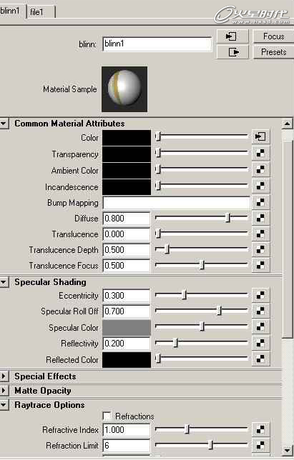Click the Reflected Color swatch
294x460 pixels.
[x=127, y=360]
